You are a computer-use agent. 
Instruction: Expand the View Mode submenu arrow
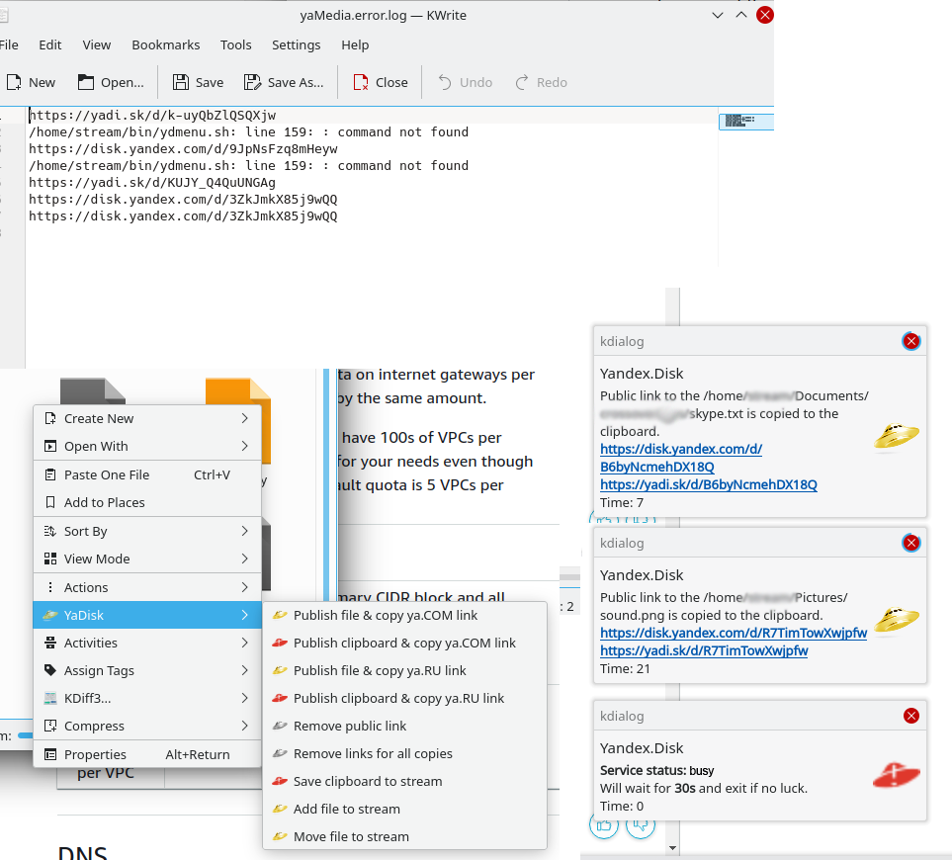pos(245,559)
